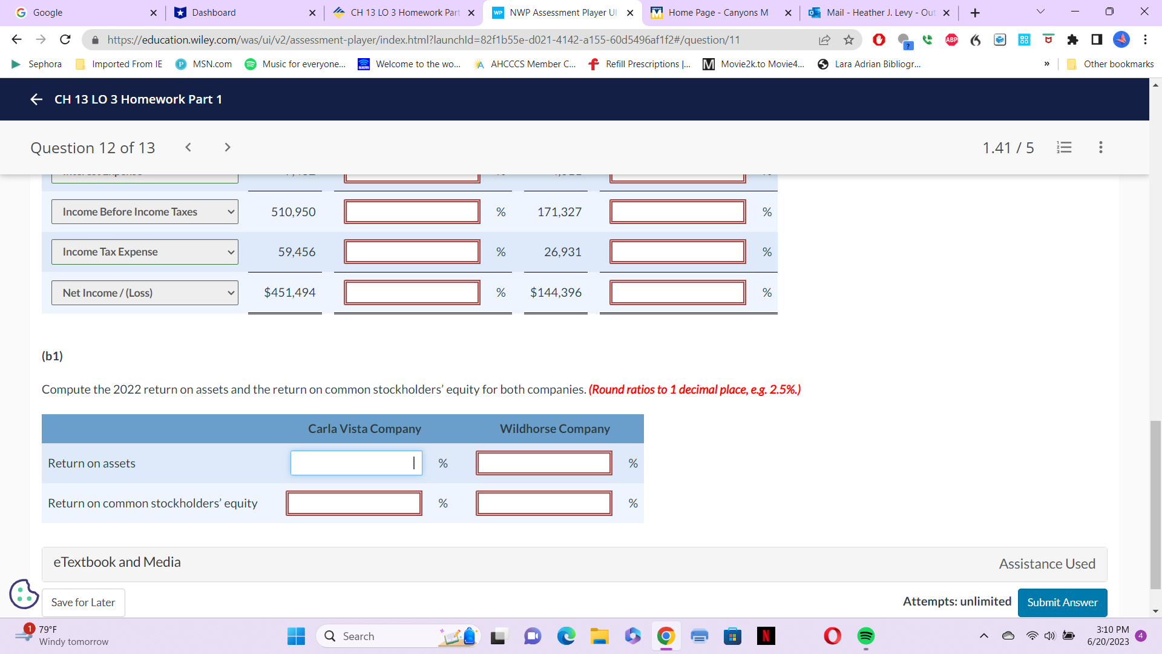This screenshot has height=654, width=1162.
Task: Click the Carla Vista return on equity field
Action: [x=354, y=503]
